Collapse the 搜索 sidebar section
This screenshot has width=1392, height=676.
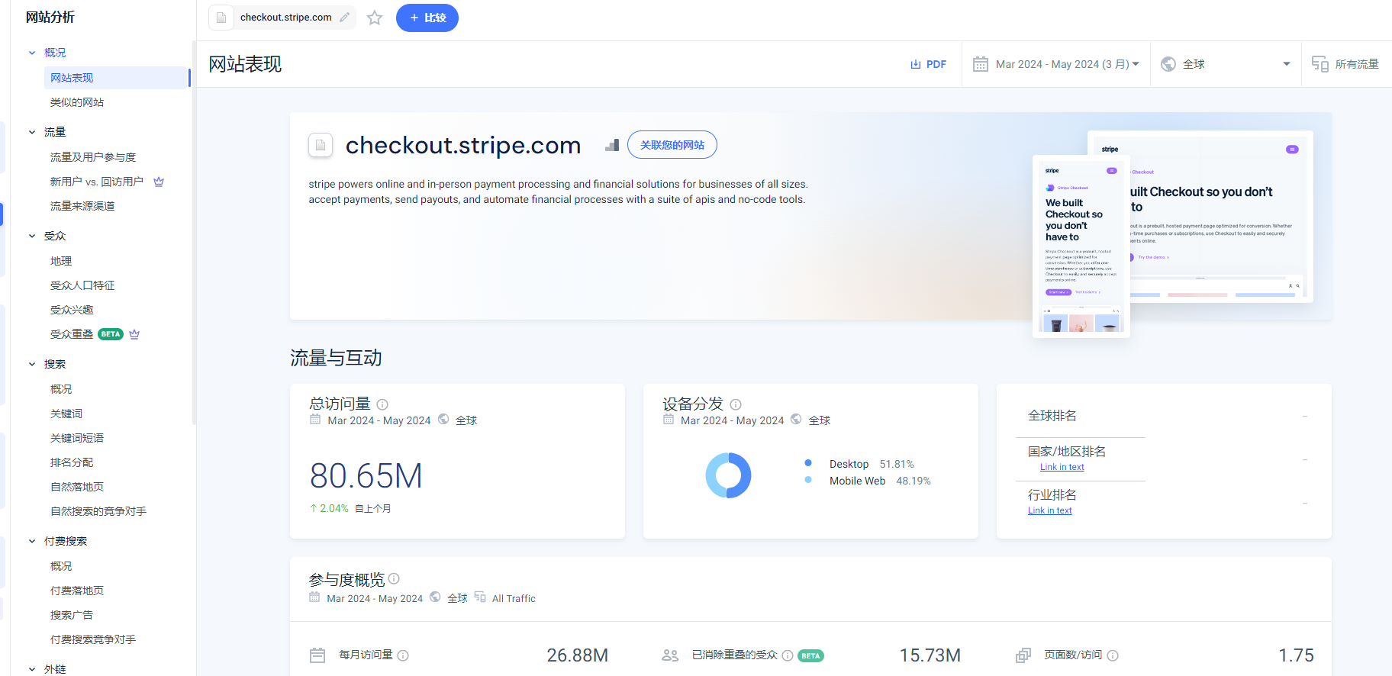(32, 364)
